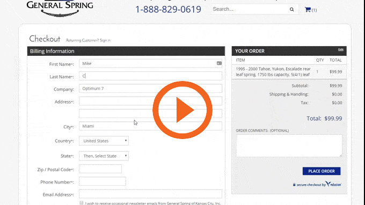Click the Phone Number field
Screen dimensions: 365x205
103,181
